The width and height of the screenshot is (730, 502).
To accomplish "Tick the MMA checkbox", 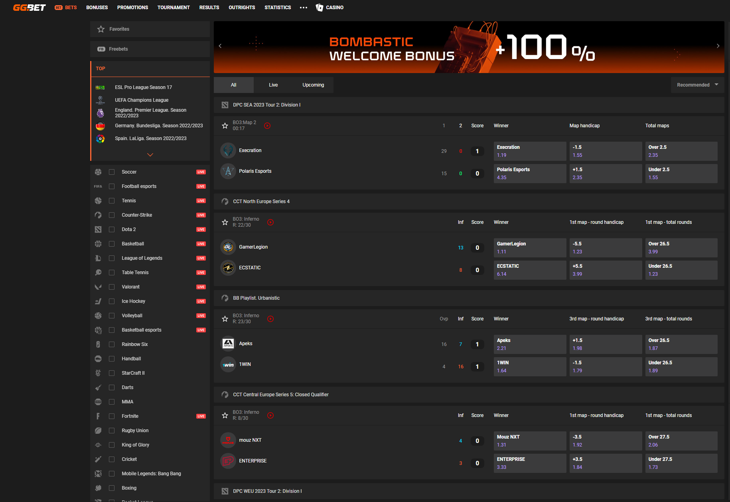I will click(x=112, y=402).
